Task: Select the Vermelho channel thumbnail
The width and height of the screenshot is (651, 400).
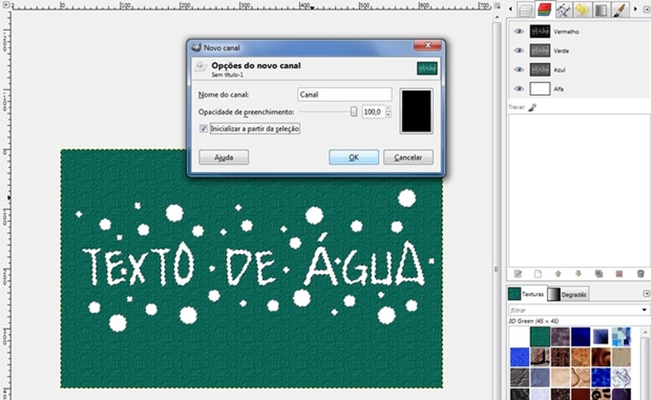Action: point(540,32)
